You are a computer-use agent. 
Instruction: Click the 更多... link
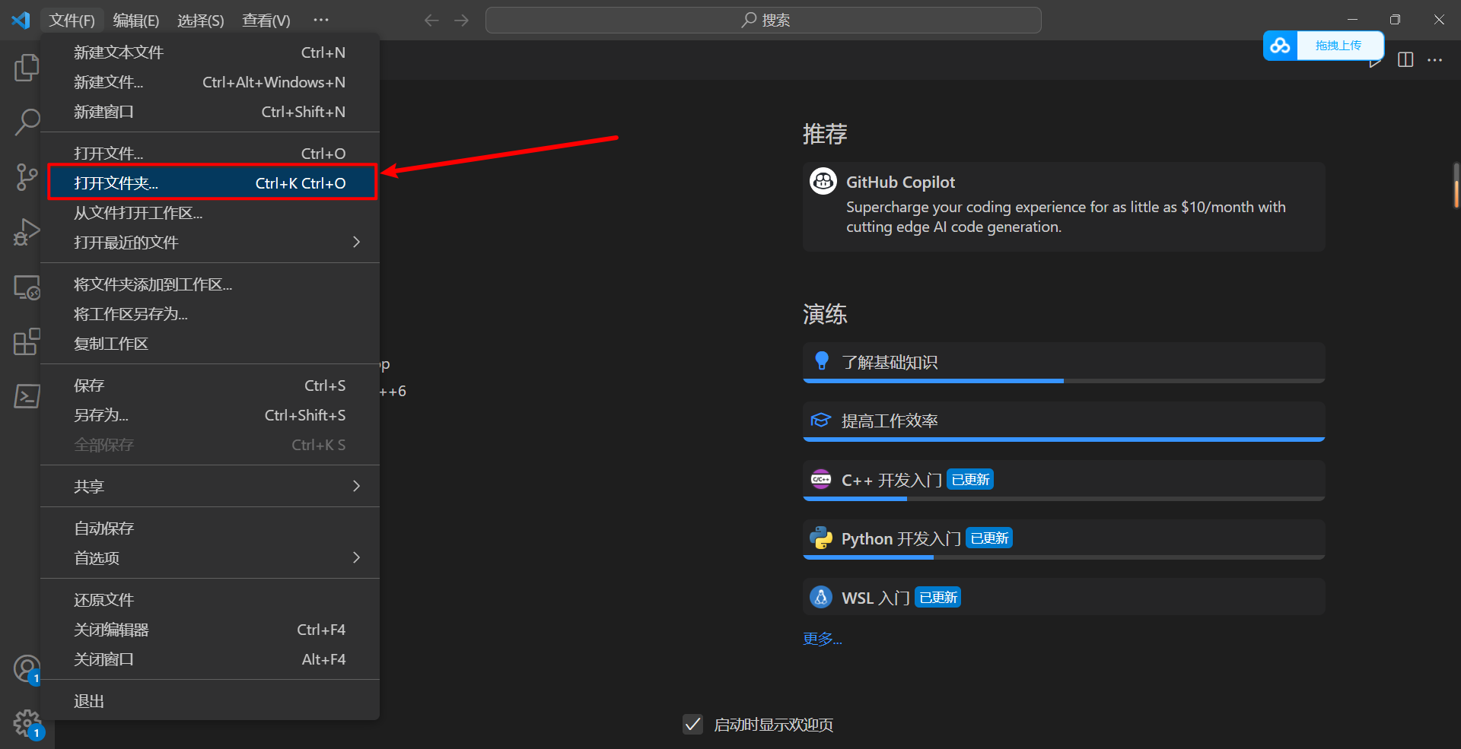[x=822, y=639]
